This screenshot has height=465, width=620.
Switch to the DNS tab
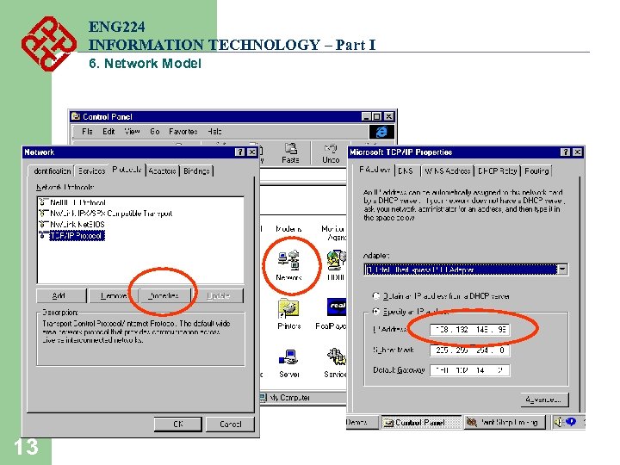tap(406, 170)
